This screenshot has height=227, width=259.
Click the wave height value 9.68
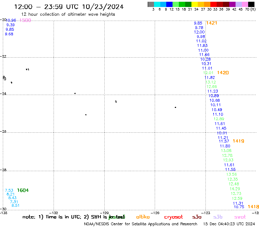click(9, 34)
